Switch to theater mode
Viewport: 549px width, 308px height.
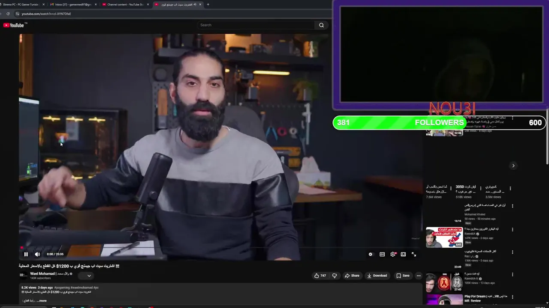click(x=403, y=254)
